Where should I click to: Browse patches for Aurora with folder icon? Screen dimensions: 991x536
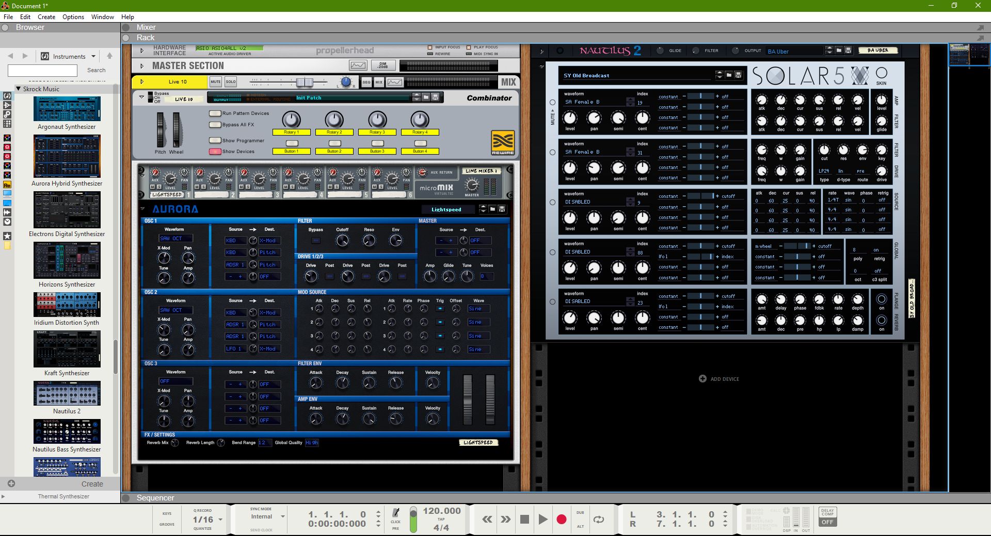click(x=492, y=209)
